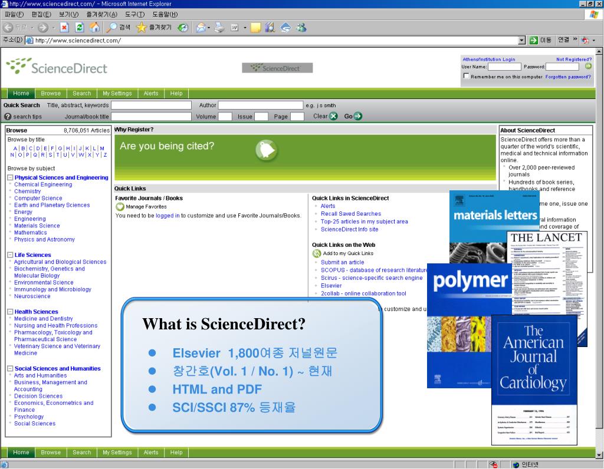Browse the Computer Science subject link
The image size is (604, 469).
pos(38,198)
